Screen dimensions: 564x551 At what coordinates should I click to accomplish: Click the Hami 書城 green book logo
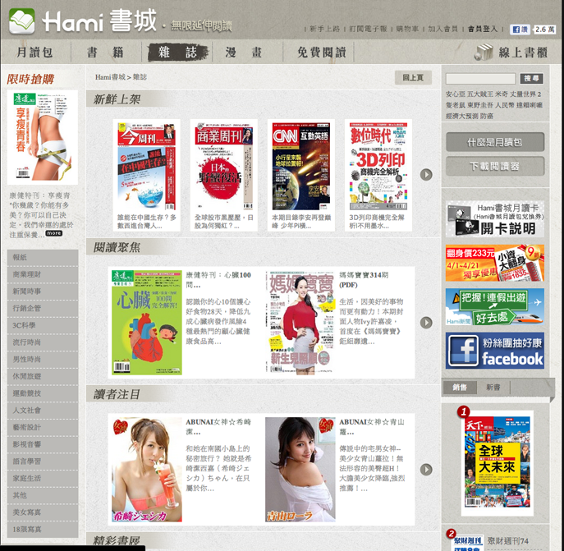22,21
